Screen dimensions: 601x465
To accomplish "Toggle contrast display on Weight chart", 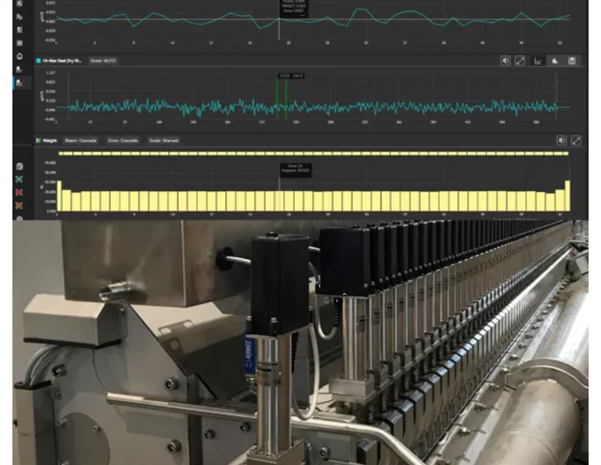I will [562, 141].
